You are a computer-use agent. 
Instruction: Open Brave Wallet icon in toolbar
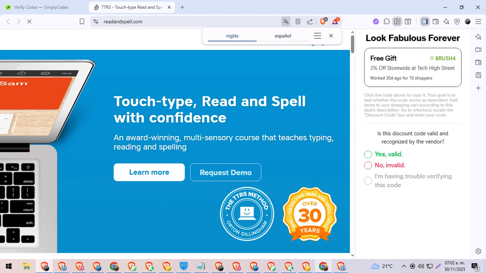(435, 22)
